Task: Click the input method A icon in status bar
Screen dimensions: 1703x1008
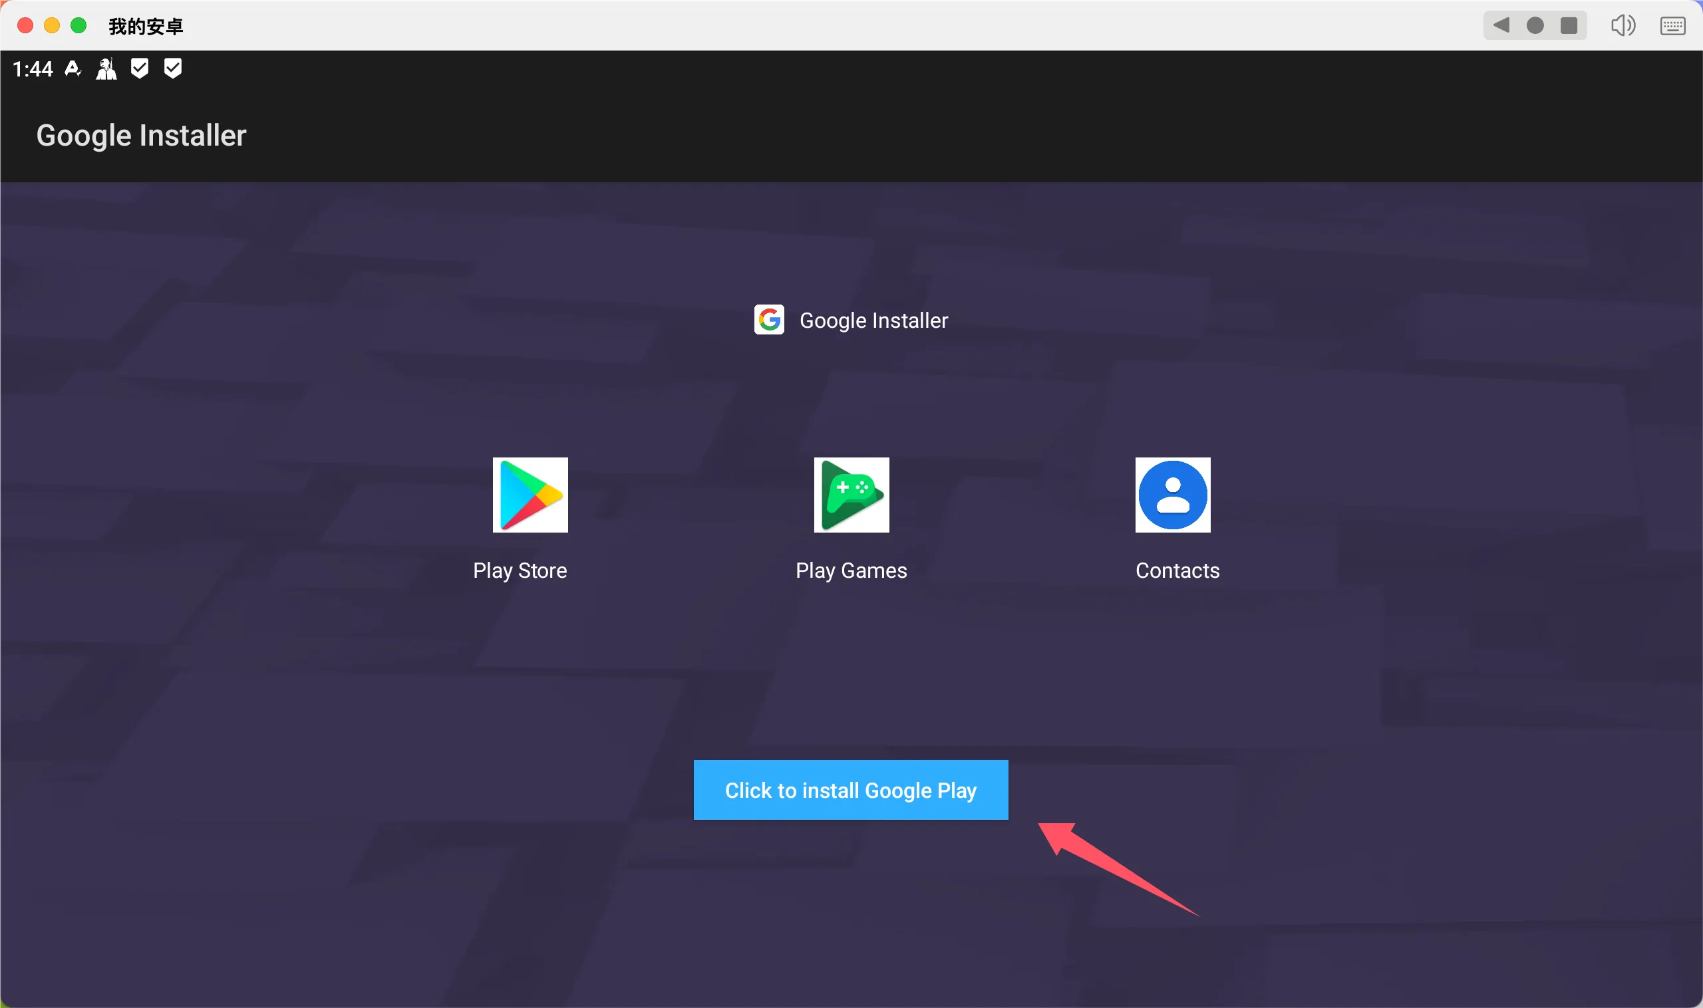Action: pyautogui.click(x=73, y=68)
